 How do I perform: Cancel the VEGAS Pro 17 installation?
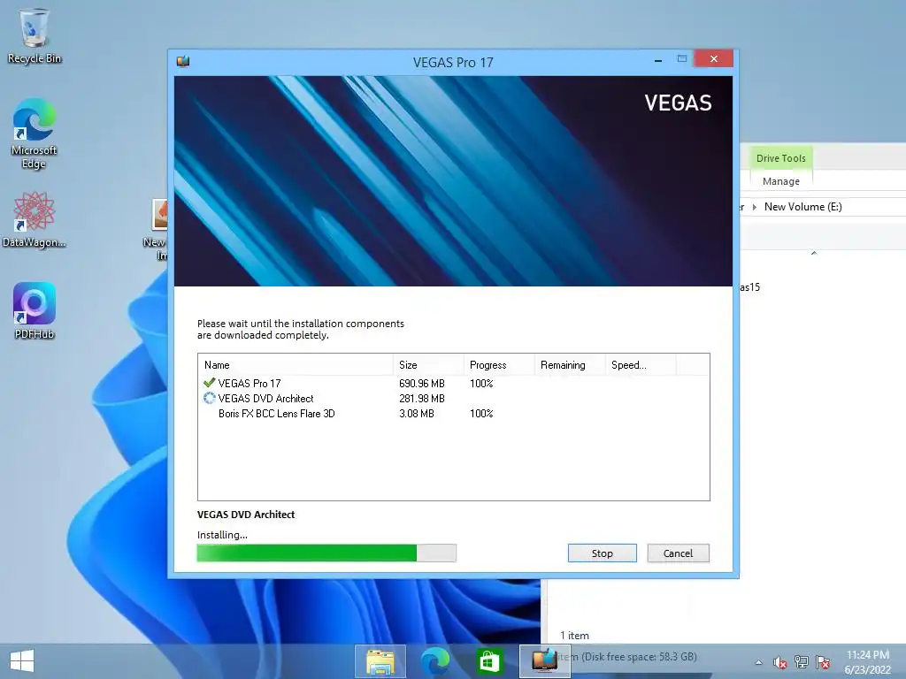[678, 553]
